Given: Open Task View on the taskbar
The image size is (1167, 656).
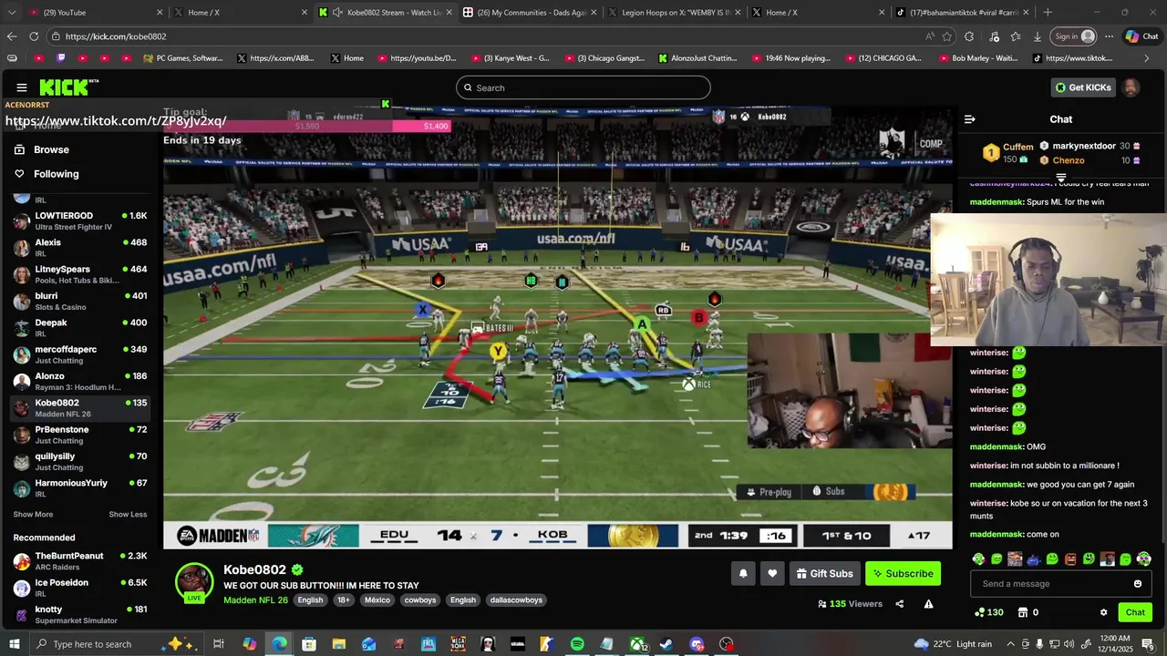Looking at the screenshot, I should click(219, 644).
